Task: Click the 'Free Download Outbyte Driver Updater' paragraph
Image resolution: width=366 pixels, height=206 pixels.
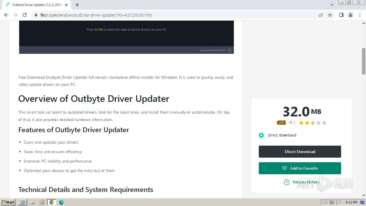Action: 126,81
